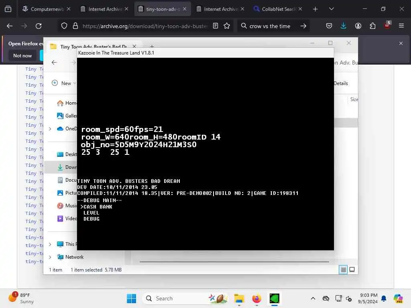The height and width of the screenshot is (308, 411).
Task: Go back in Firefox history
Action: 10,26
